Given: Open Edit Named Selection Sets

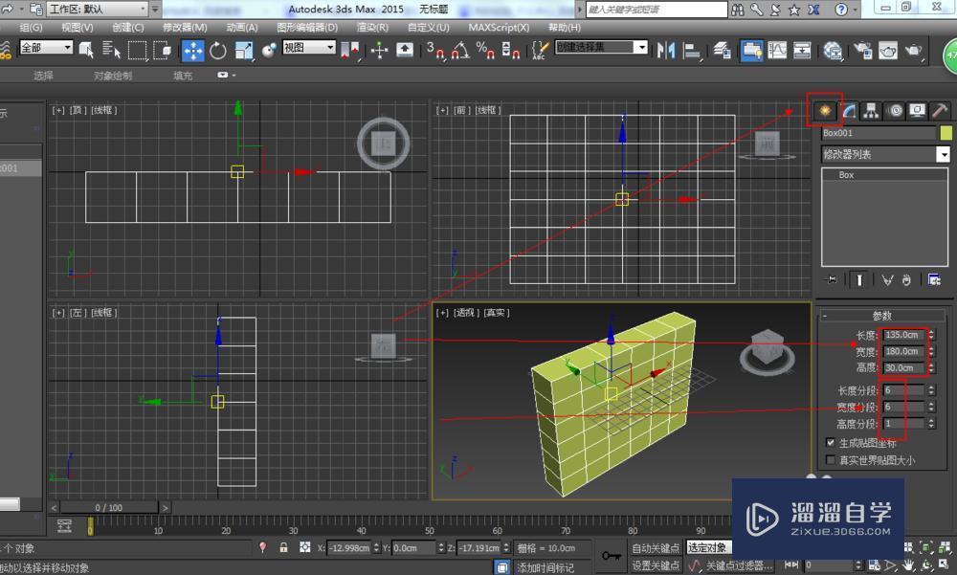Looking at the screenshot, I should point(540,50).
